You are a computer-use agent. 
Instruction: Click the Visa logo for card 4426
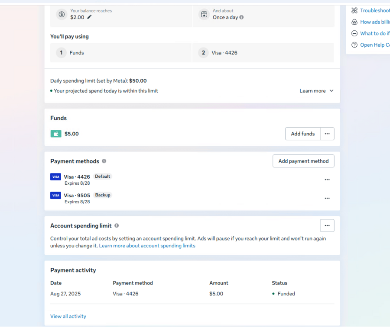56,176
